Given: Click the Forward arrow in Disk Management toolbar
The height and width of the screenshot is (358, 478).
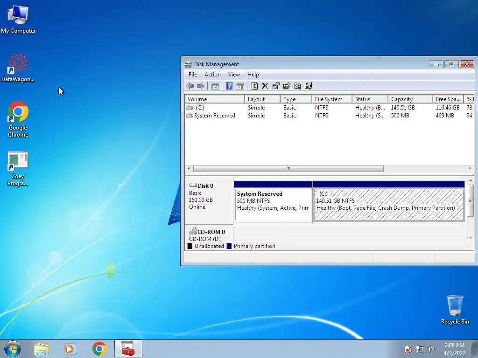Looking at the screenshot, I should (x=201, y=86).
